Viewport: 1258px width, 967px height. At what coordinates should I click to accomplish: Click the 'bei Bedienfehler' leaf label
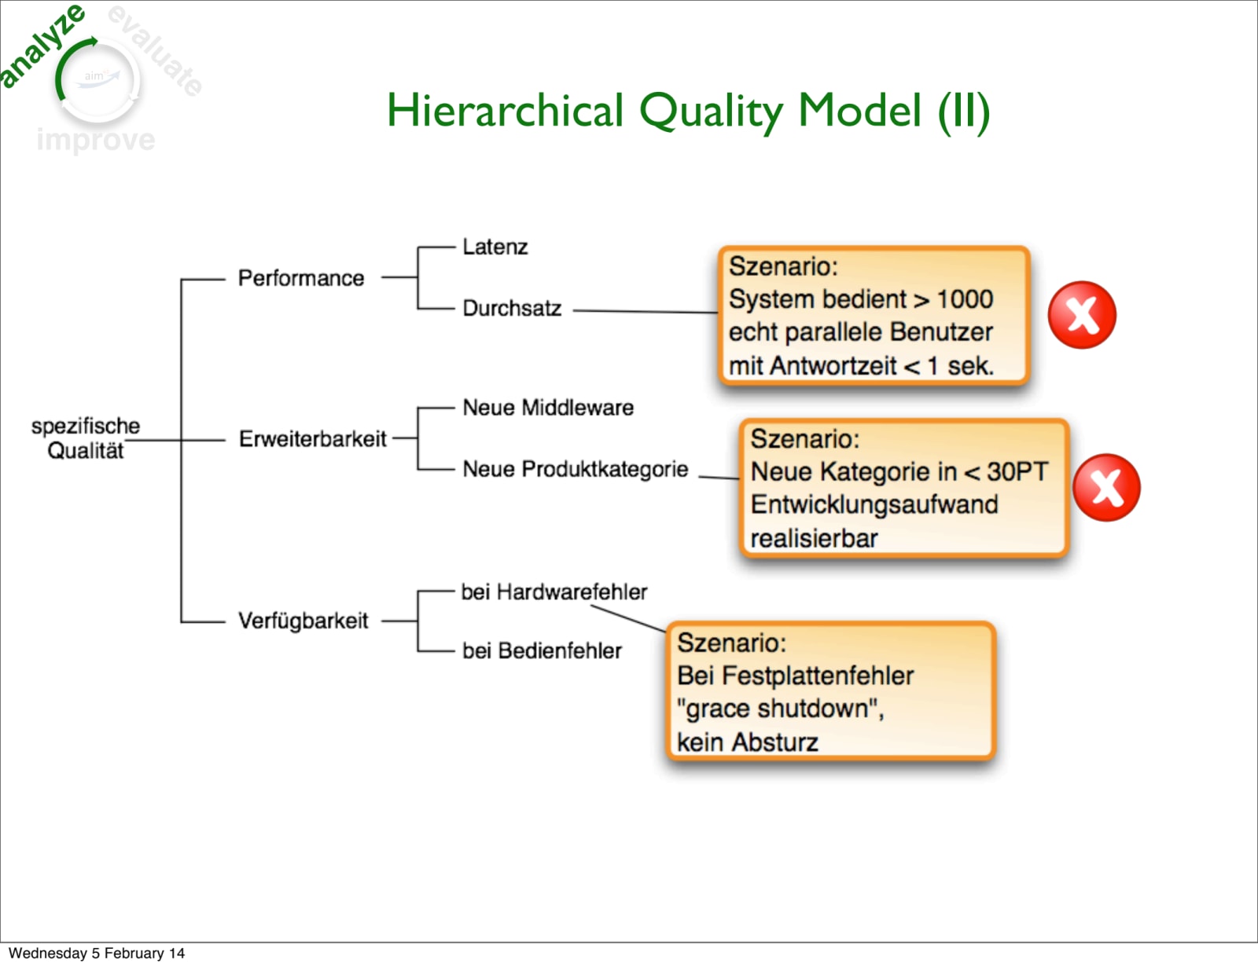(542, 650)
